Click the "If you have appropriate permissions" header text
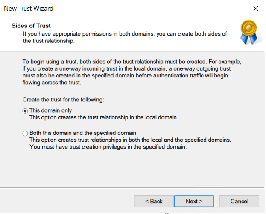This screenshot has height=214, width=266. (125, 33)
